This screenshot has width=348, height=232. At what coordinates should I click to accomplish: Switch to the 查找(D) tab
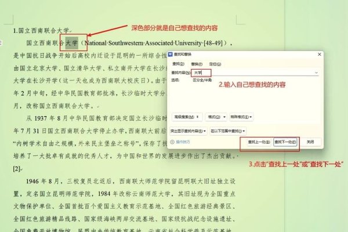coord(178,64)
